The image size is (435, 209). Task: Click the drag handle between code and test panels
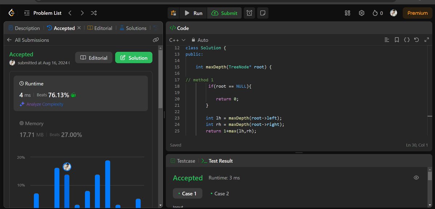[299, 152]
